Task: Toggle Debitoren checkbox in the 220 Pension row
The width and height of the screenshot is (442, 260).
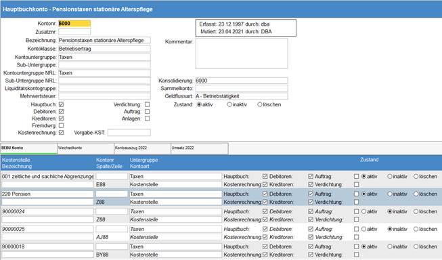Action: pyautogui.click(x=311, y=194)
